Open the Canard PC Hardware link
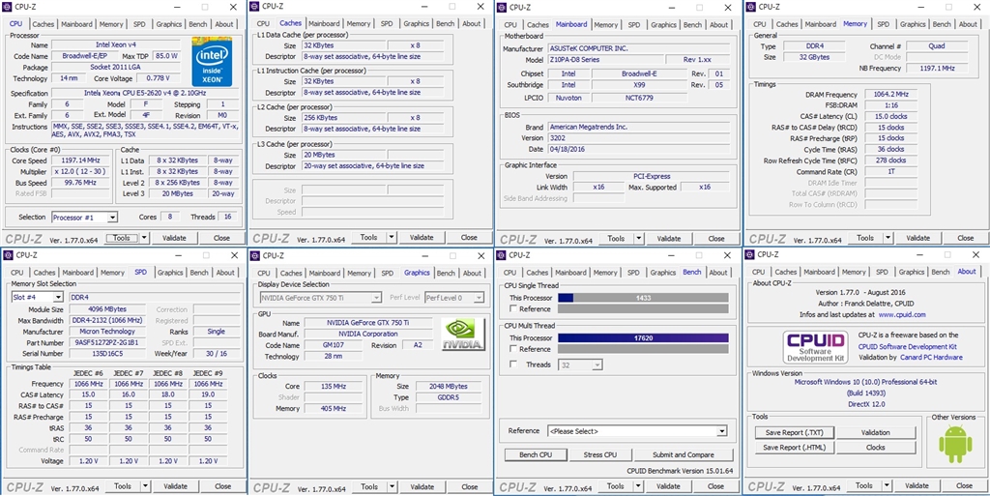990x496 pixels. click(931, 357)
